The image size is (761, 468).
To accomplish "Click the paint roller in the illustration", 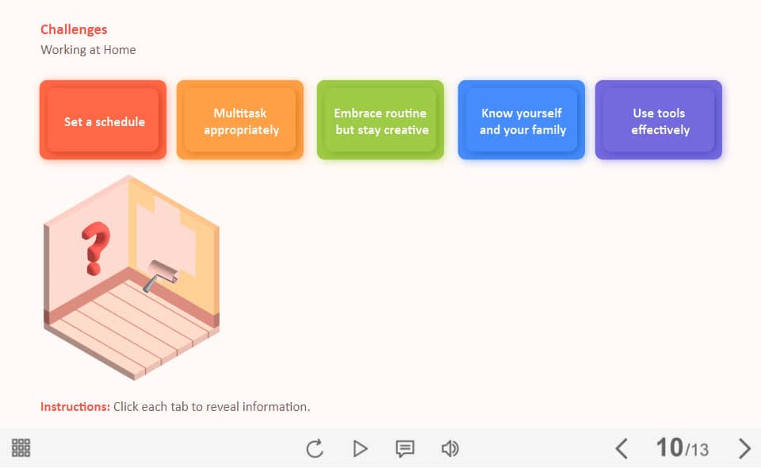I will [161, 274].
